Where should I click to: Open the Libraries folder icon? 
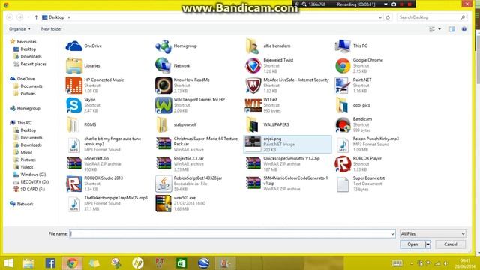click(74, 66)
